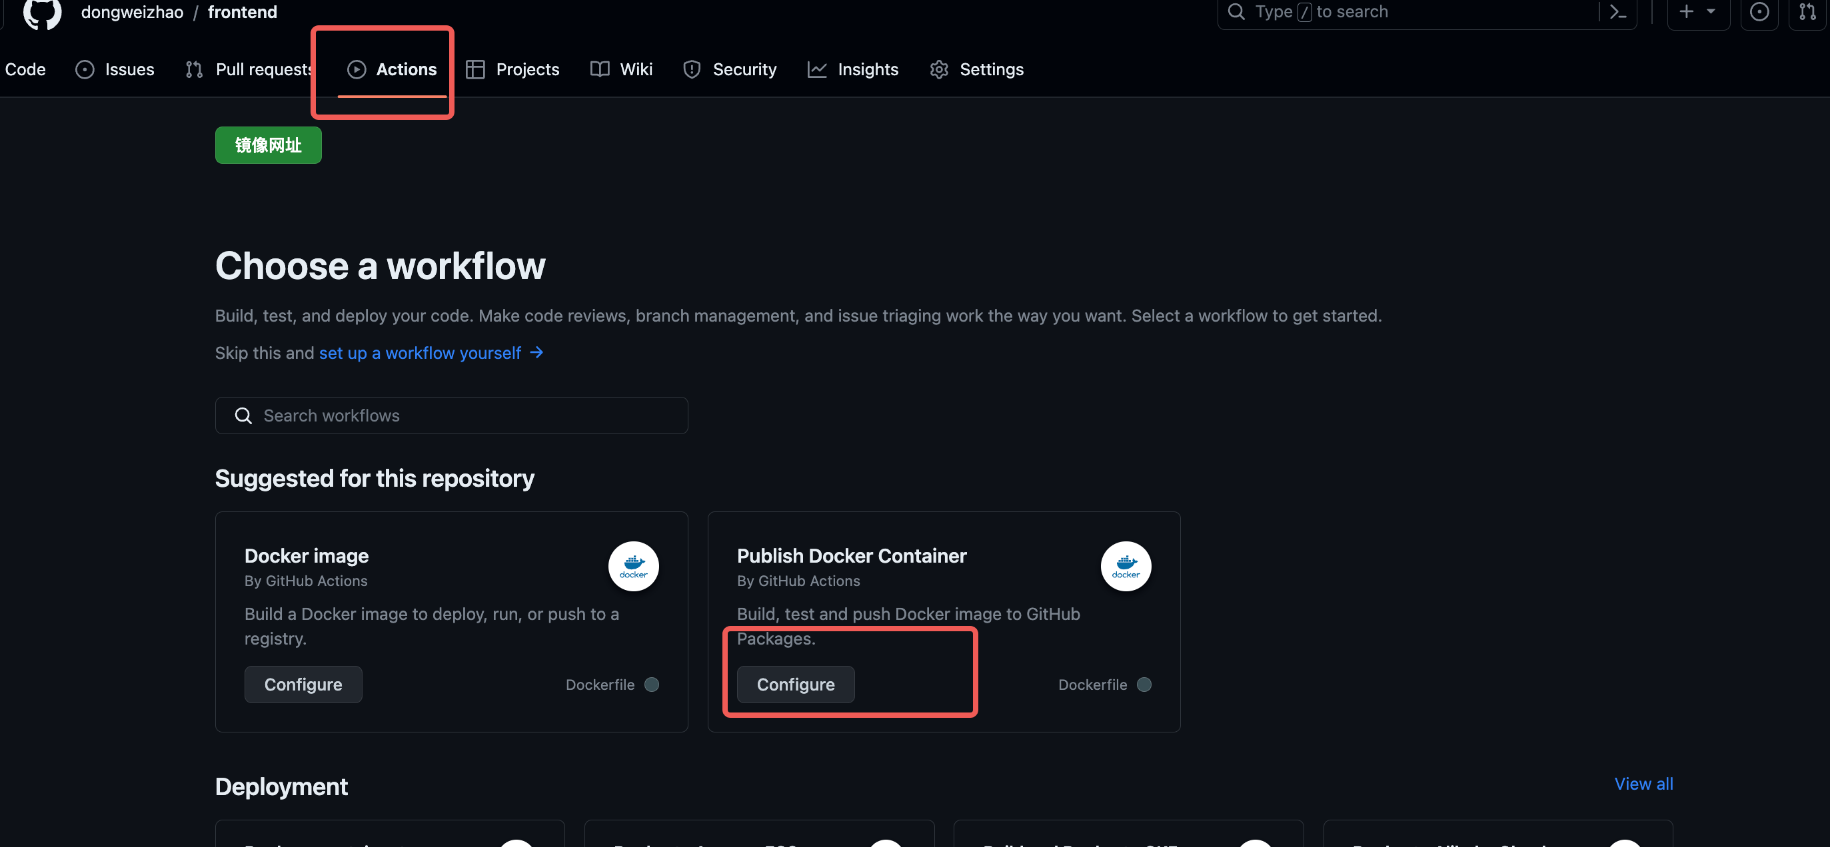Image resolution: width=1830 pixels, height=847 pixels.
Task: Click the Dockerfile toggle for Publish Docker
Action: point(1144,684)
